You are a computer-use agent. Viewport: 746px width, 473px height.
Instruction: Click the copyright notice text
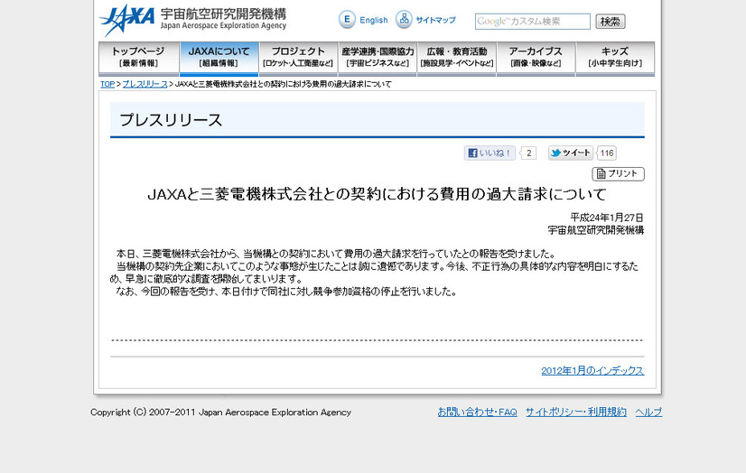tap(220, 413)
